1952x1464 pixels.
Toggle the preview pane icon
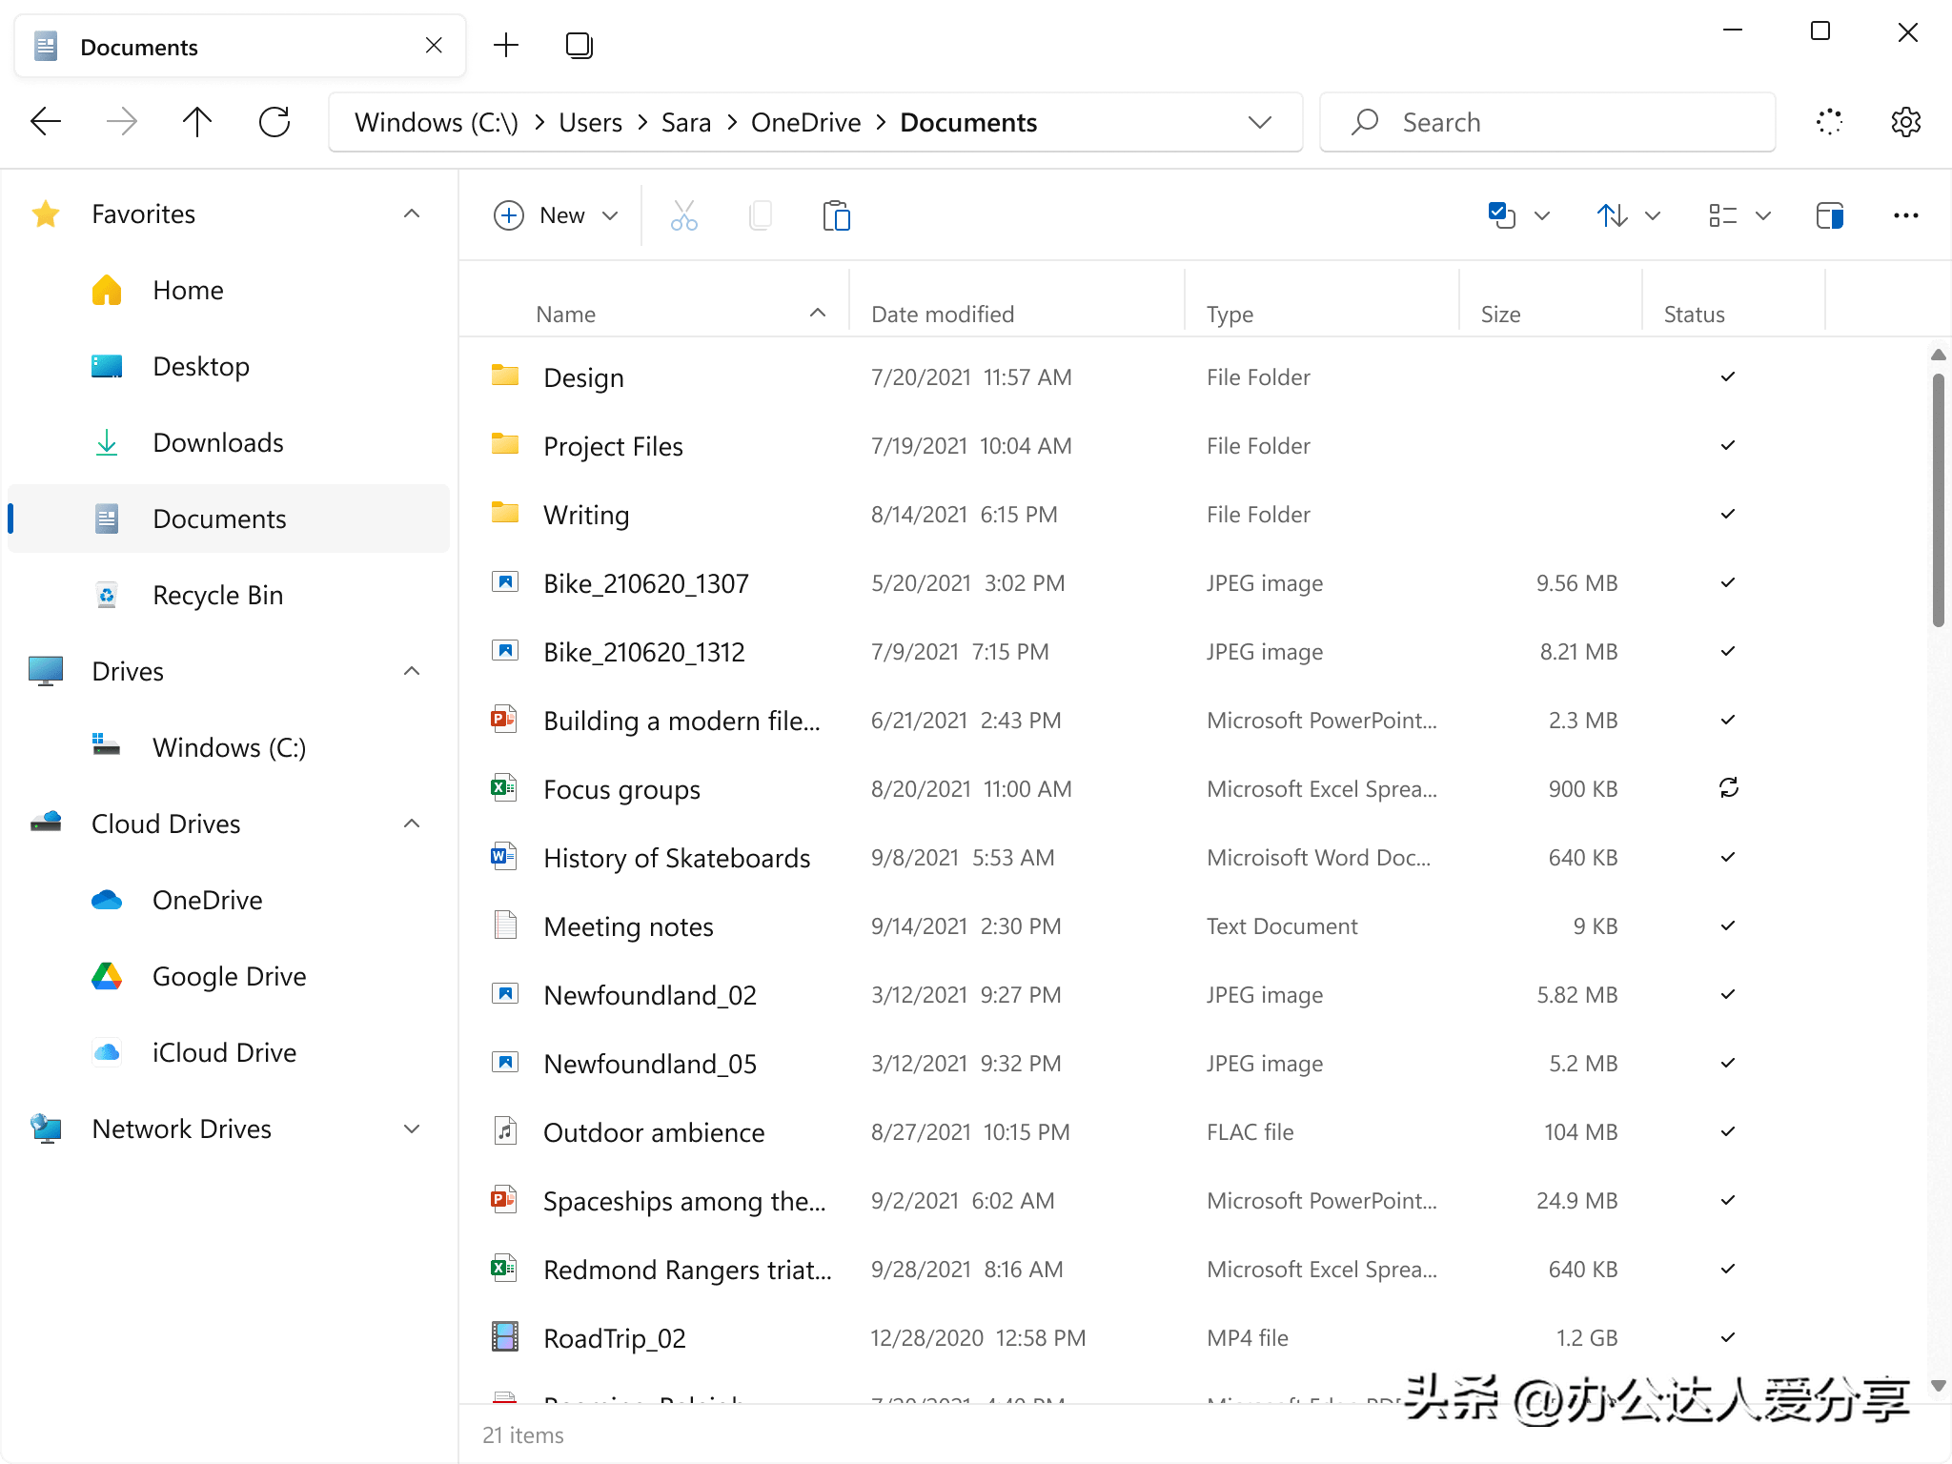pos(1829,215)
